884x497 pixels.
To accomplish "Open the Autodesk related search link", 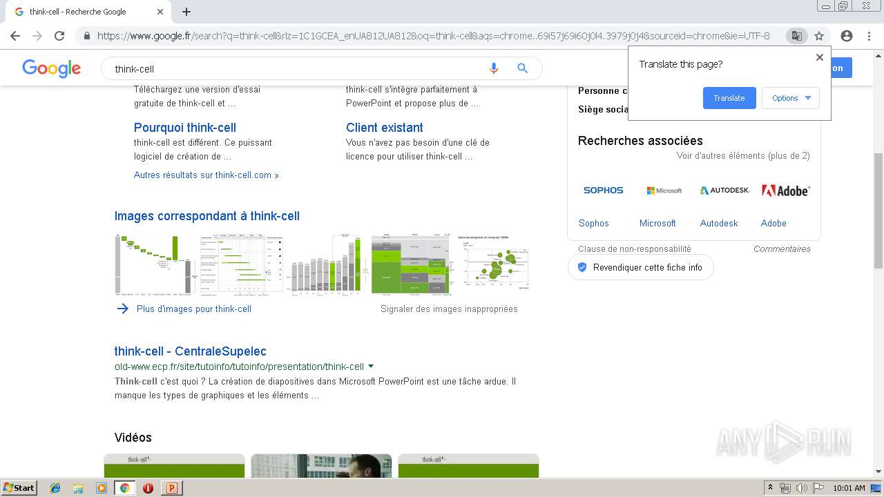I will 719,223.
